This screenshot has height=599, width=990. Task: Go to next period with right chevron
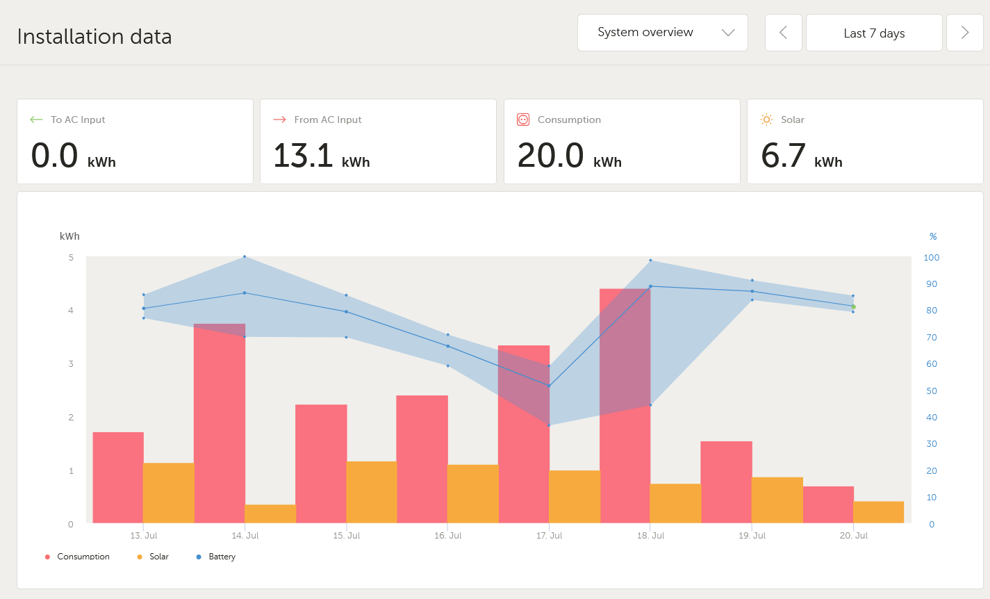[964, 33]
